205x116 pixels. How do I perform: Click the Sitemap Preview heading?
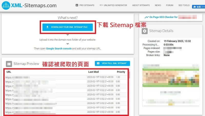[26, 64]
